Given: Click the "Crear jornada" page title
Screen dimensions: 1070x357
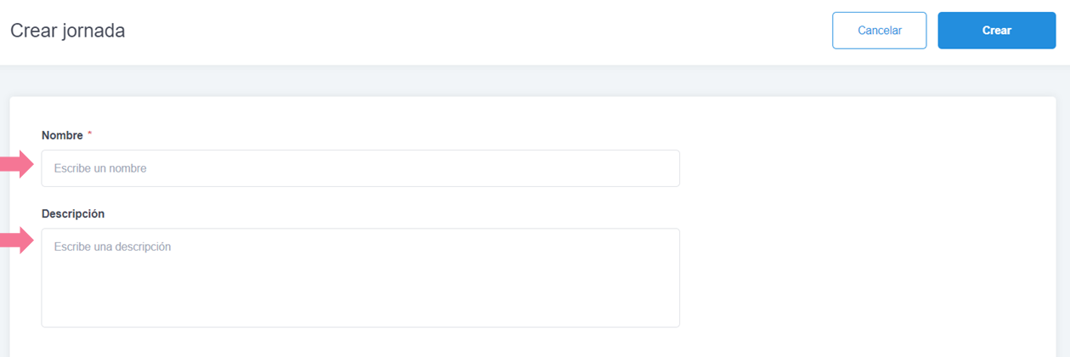Looking at the screenshot, I should pos(67,31).
